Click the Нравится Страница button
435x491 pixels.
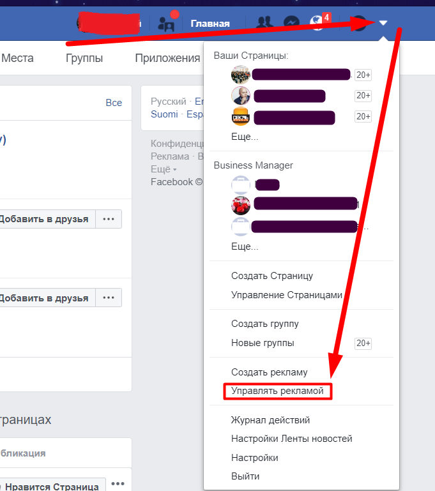coord(52,485)
